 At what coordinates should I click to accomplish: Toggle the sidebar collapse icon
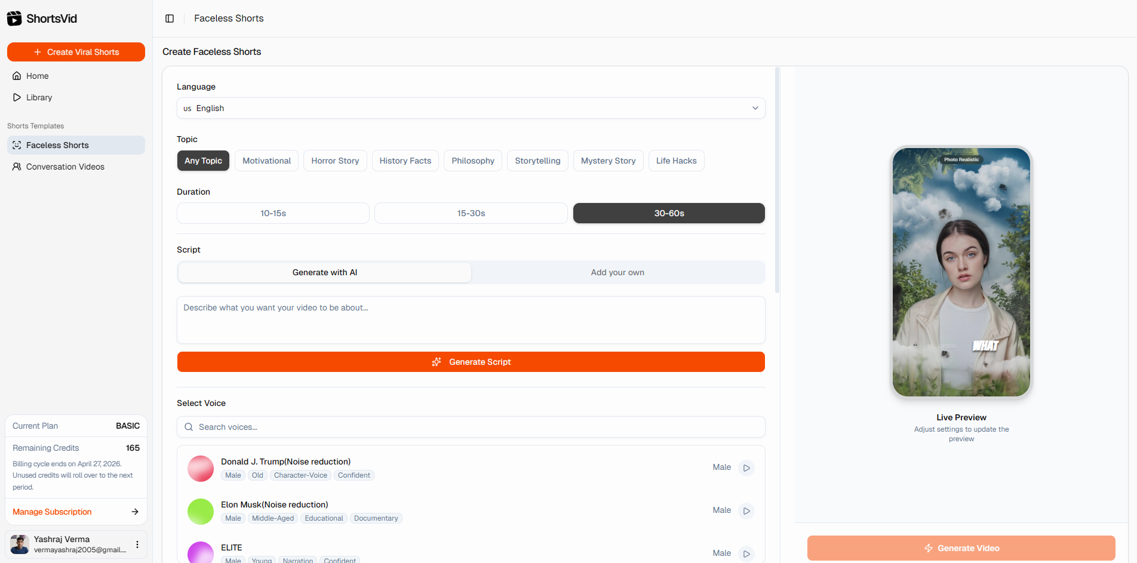point(170,19)
